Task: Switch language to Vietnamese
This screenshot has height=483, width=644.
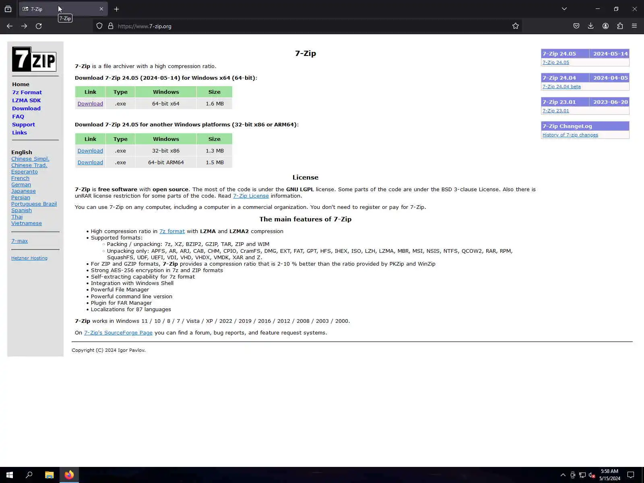Action: 27,223
